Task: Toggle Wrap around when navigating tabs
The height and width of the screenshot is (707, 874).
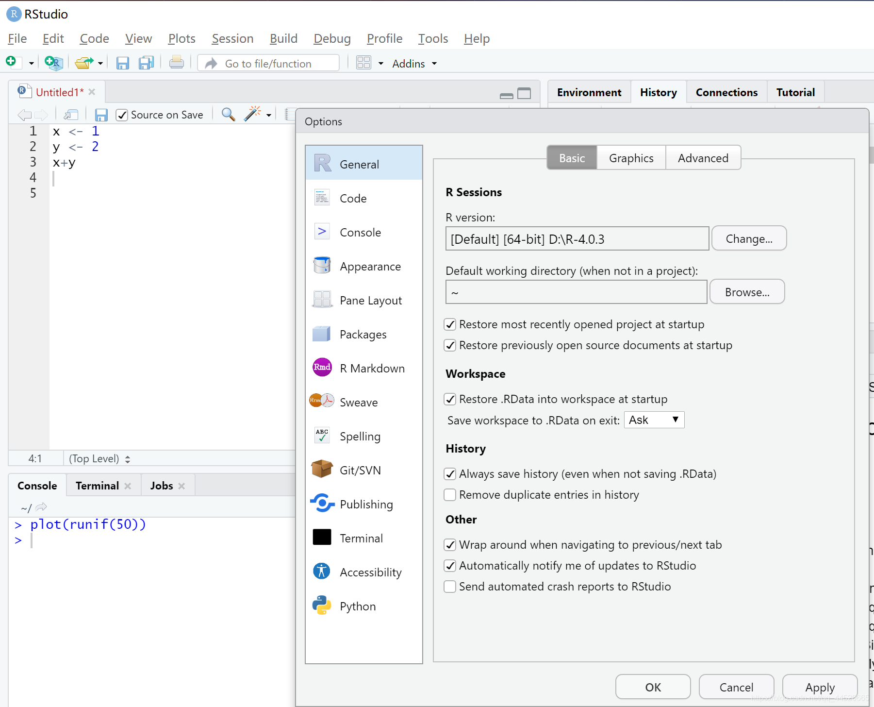Action: [450, 545]
